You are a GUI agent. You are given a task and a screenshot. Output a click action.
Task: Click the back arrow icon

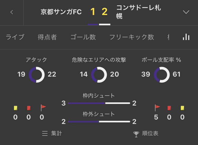click(x=12, y=12)
